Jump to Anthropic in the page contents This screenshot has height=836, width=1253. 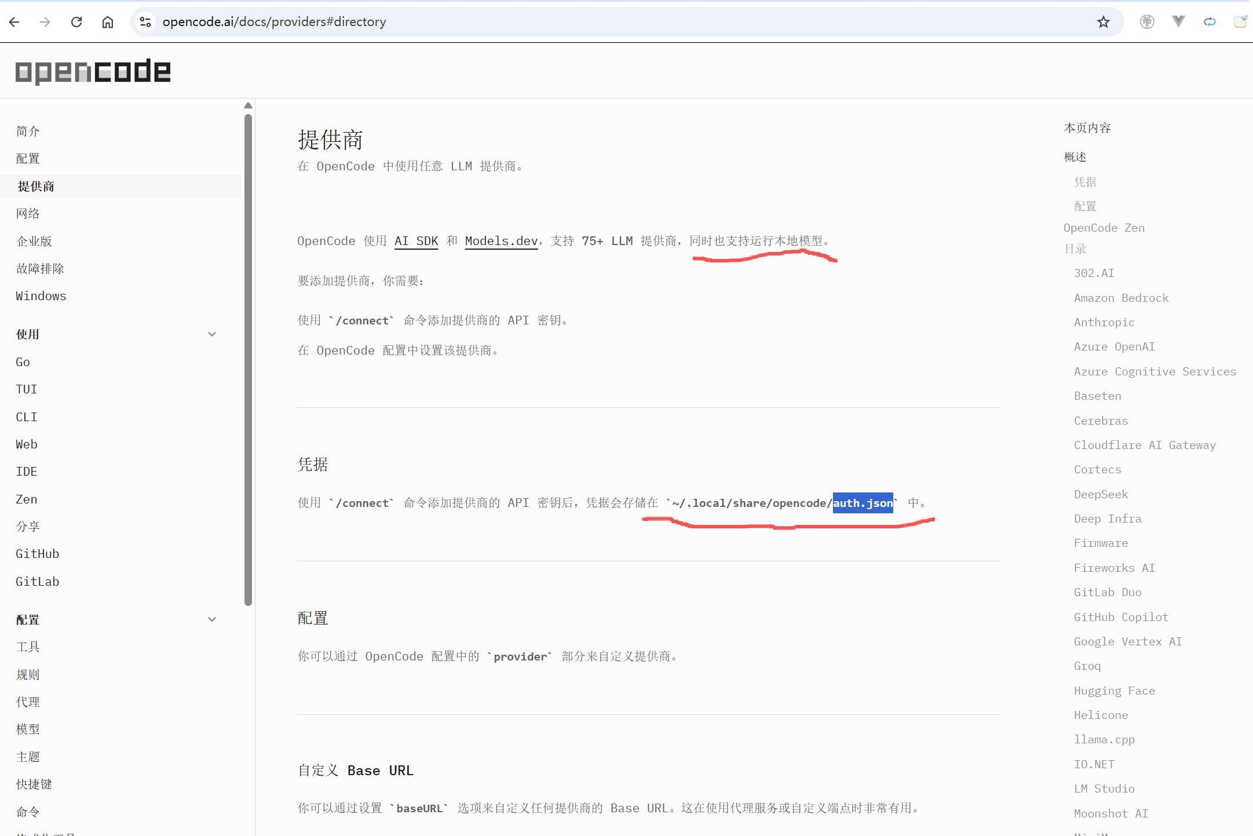pos(1104,322)
